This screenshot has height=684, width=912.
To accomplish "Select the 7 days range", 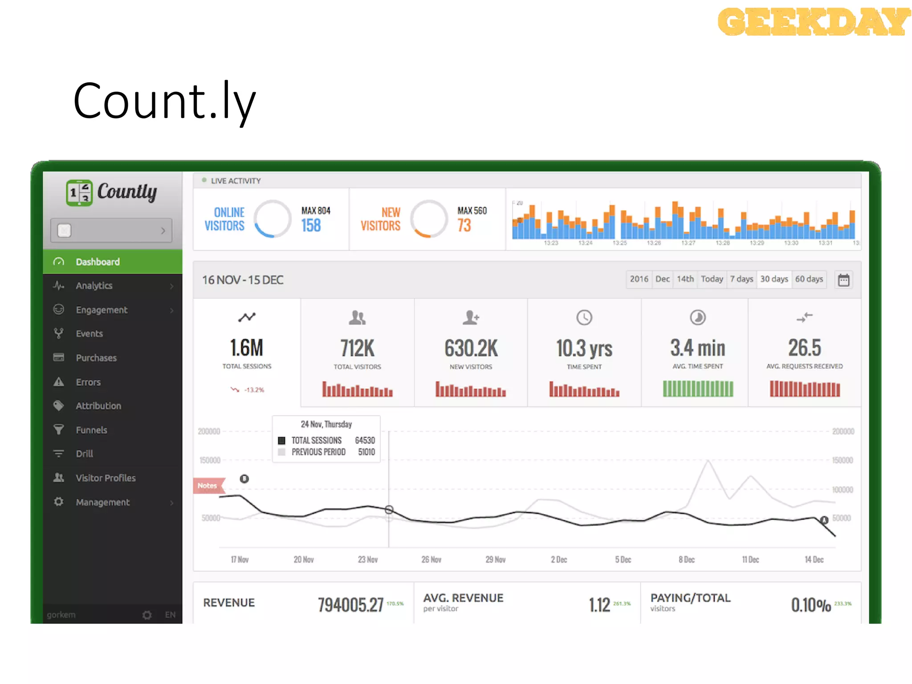I will (741, 279).
